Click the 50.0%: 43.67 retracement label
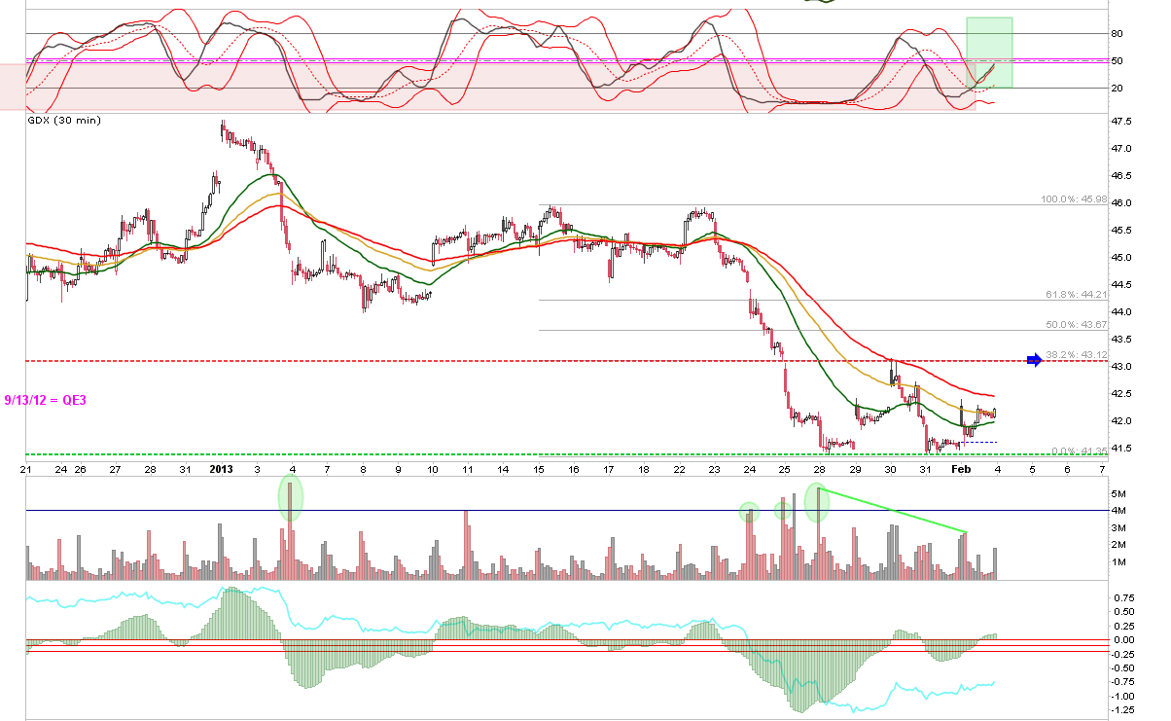 pos(1076,324)
